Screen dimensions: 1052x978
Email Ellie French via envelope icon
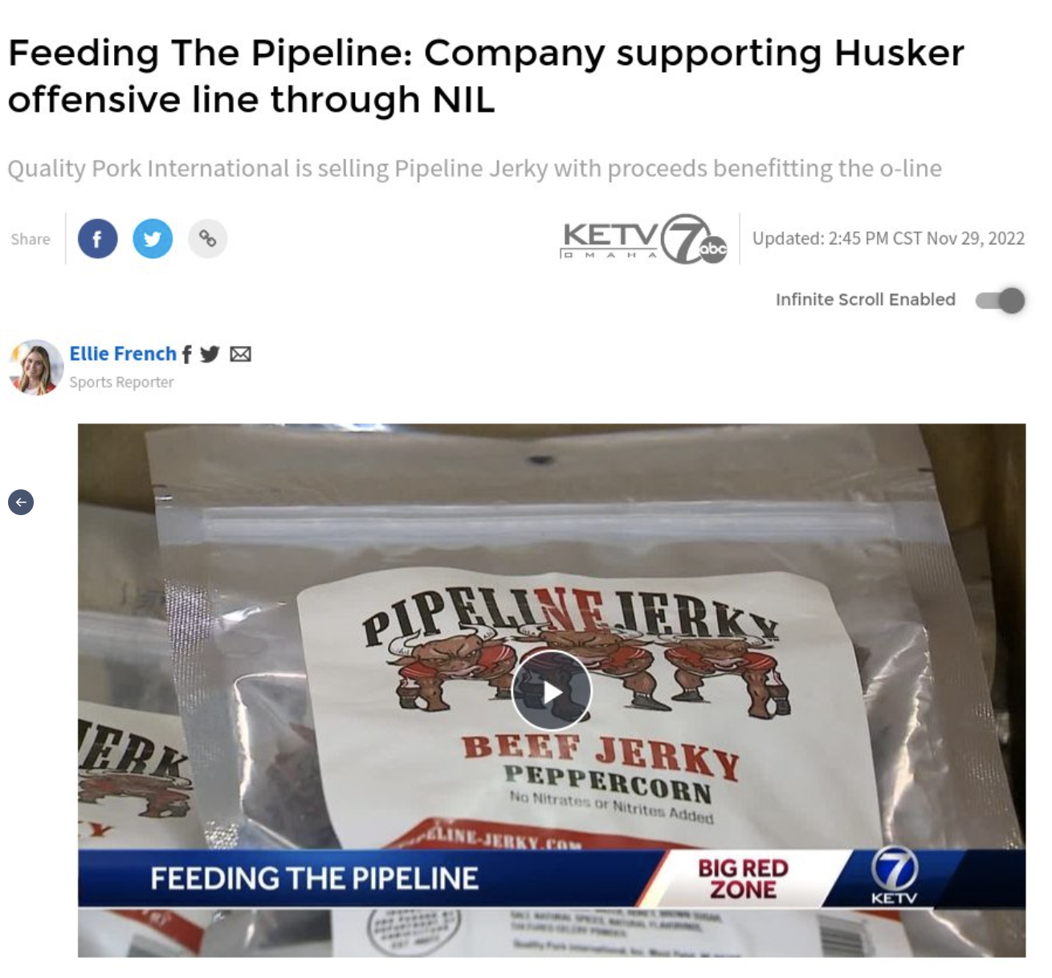click(240, 354)
